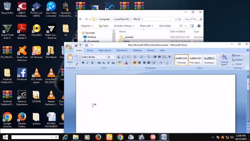Open Google Chrome desktop shortcut
250x141 pixels.
(x=7, y=119)
